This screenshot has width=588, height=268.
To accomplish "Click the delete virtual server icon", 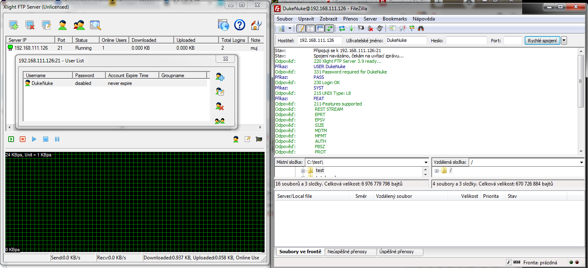I will (30, 25).
